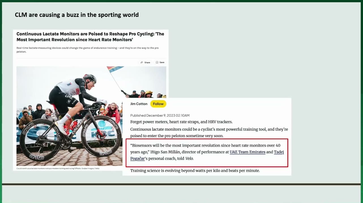Click the Save bookmark icon
This screenshot has width=363, height=203.
[157, 62]
